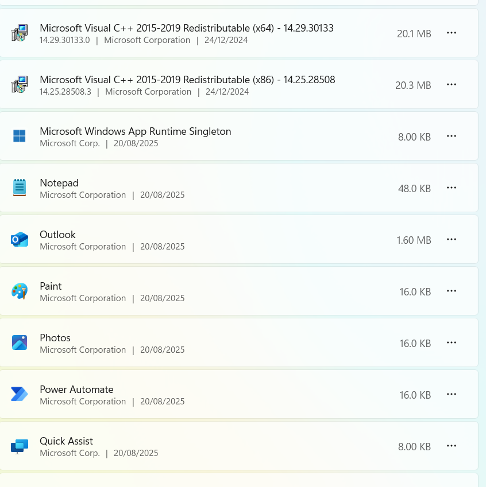Click the Quick Assist icon
Image resolution: width=486 pixels, height=487 pixels.
(20, 446)
